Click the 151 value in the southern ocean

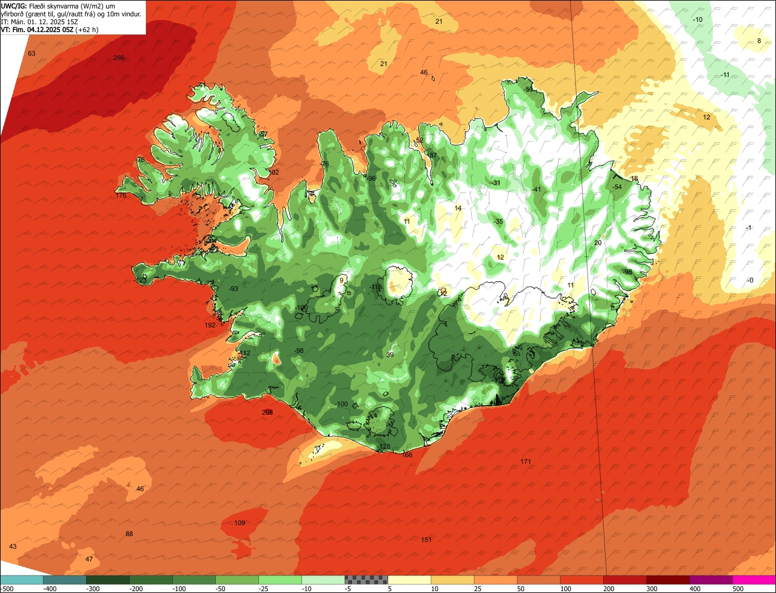pyautogui.click(x=426, y=540)
